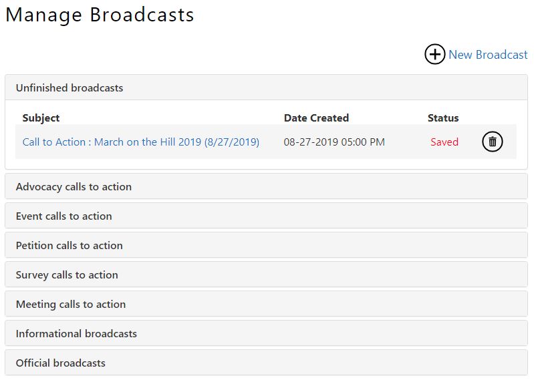
Task: Expand Event calls to action section
Action: tap(64, 216)
